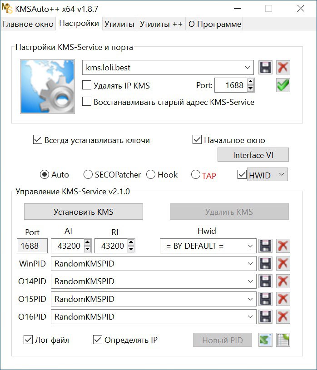This screenshot has width=317, height=370.
Task: Click the Новый PID button
Action: tap(223, 340)
